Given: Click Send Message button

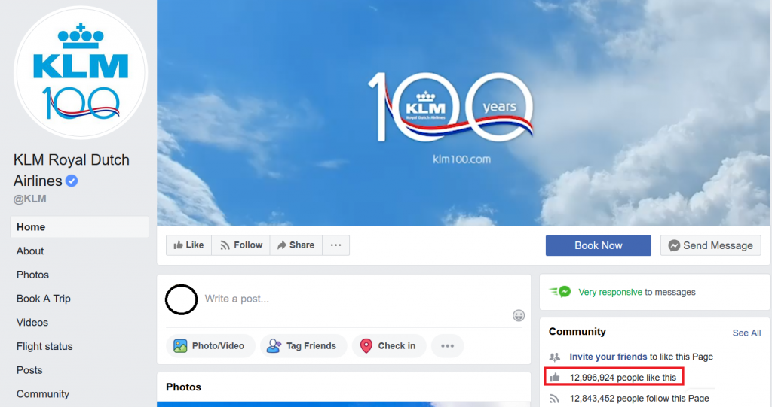Looking at the screenshot, I should point(710,245).
